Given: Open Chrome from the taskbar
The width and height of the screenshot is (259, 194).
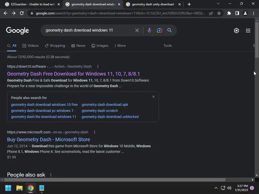Looking at the screenshot, I should tap(31, 188).
